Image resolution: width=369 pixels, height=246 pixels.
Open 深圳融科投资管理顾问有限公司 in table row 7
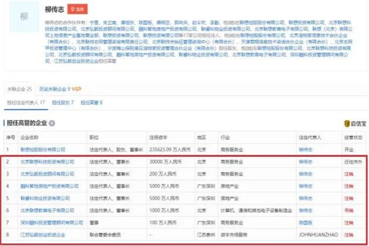click(x=52, y=223)
